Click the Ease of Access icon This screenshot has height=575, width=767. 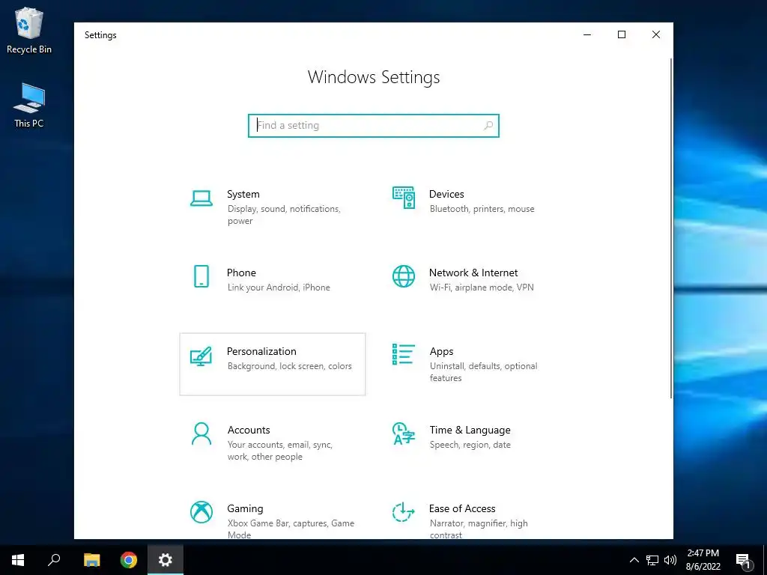(404, 512)
